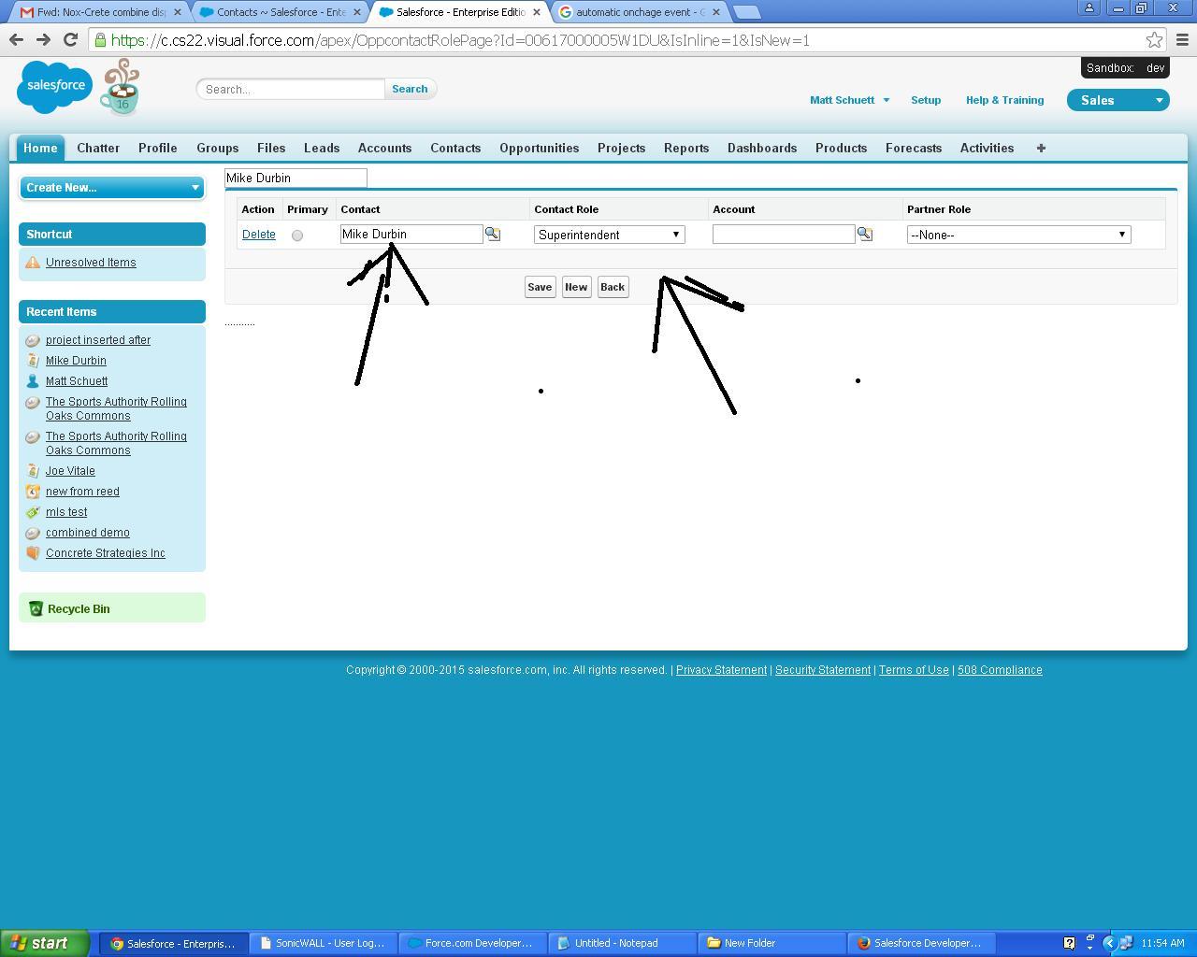Click the Salesforce search input field

point(291,89)
